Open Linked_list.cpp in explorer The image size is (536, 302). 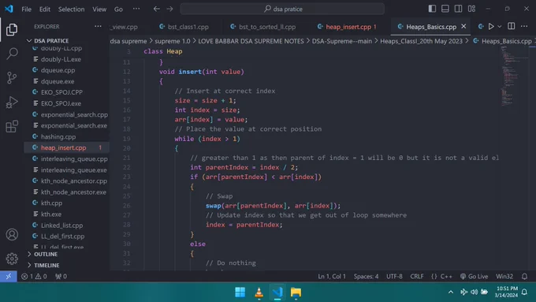(x=67, y=226)
